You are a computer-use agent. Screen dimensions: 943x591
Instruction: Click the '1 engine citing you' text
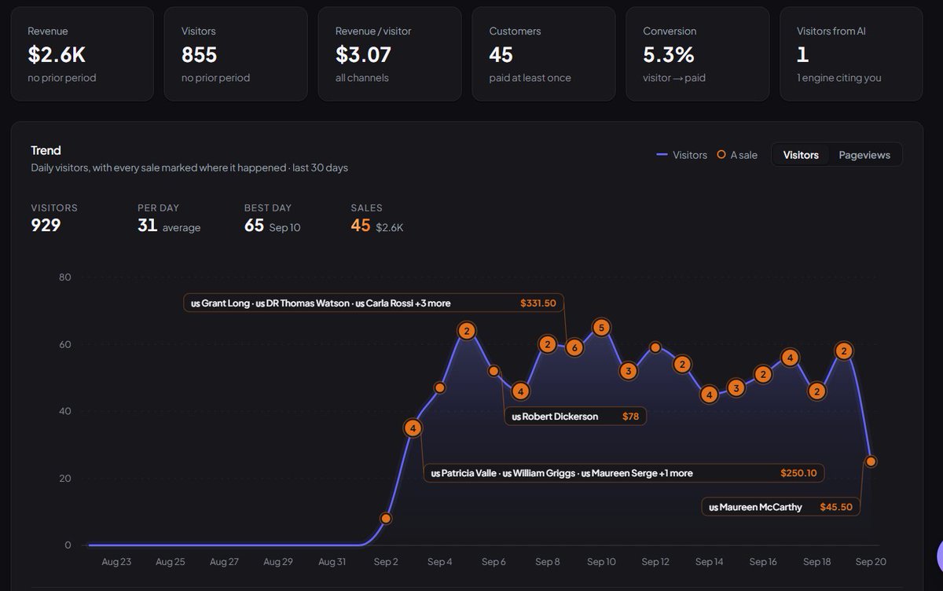point(839,78)
